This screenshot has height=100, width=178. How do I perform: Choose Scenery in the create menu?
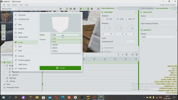[26, 29]
